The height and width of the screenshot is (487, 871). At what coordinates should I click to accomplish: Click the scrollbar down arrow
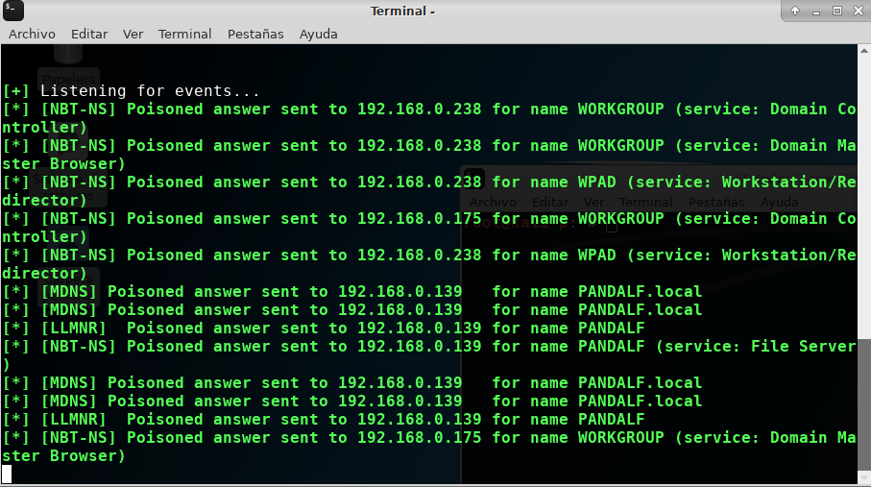coord(863,477)
